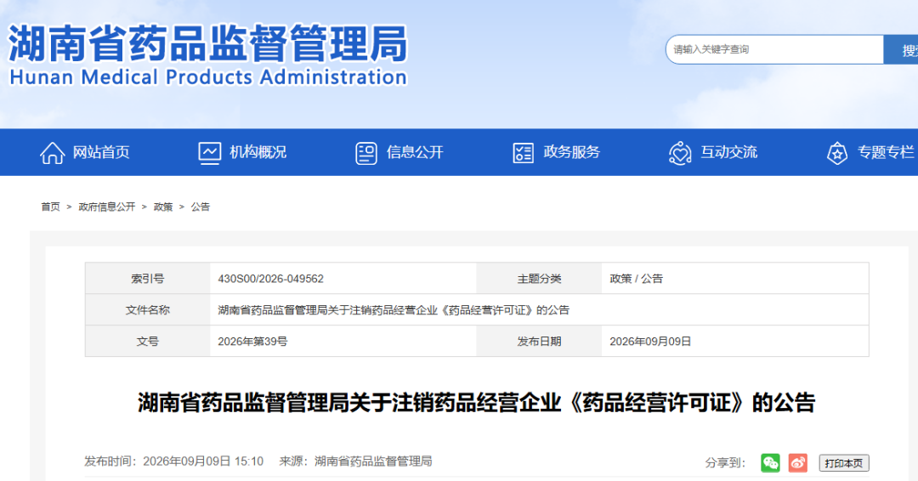Click the blue search button
Viewport: 918px width, 481px height.
(901, 50)
